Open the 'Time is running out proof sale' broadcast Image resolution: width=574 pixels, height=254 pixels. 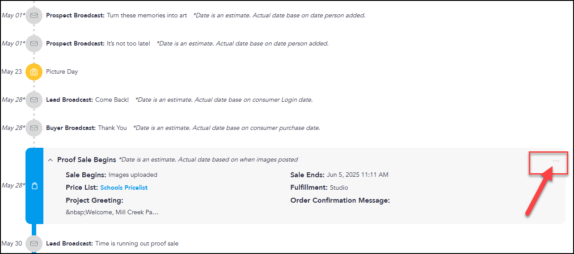112,243
